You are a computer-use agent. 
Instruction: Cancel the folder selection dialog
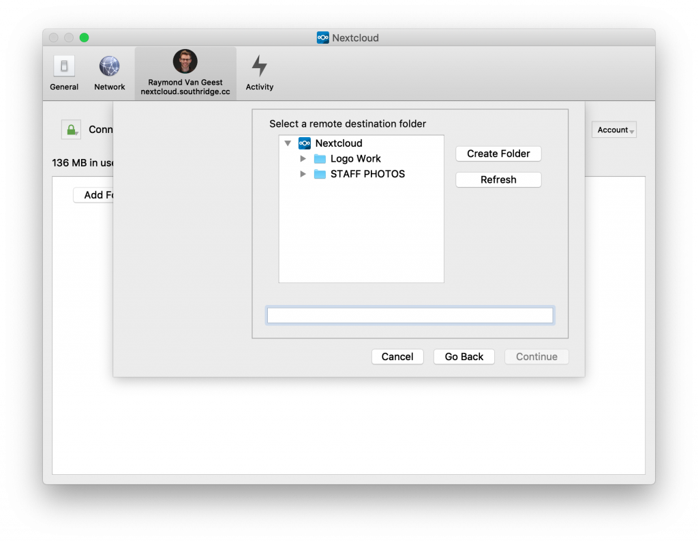point(397,357)
